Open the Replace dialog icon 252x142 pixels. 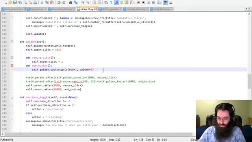(76, 2)
